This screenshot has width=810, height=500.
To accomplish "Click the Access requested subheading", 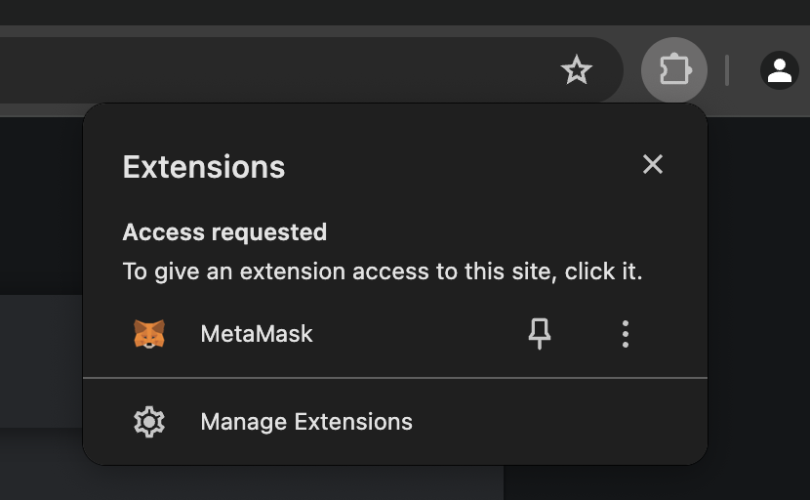I will pos(224,232).
